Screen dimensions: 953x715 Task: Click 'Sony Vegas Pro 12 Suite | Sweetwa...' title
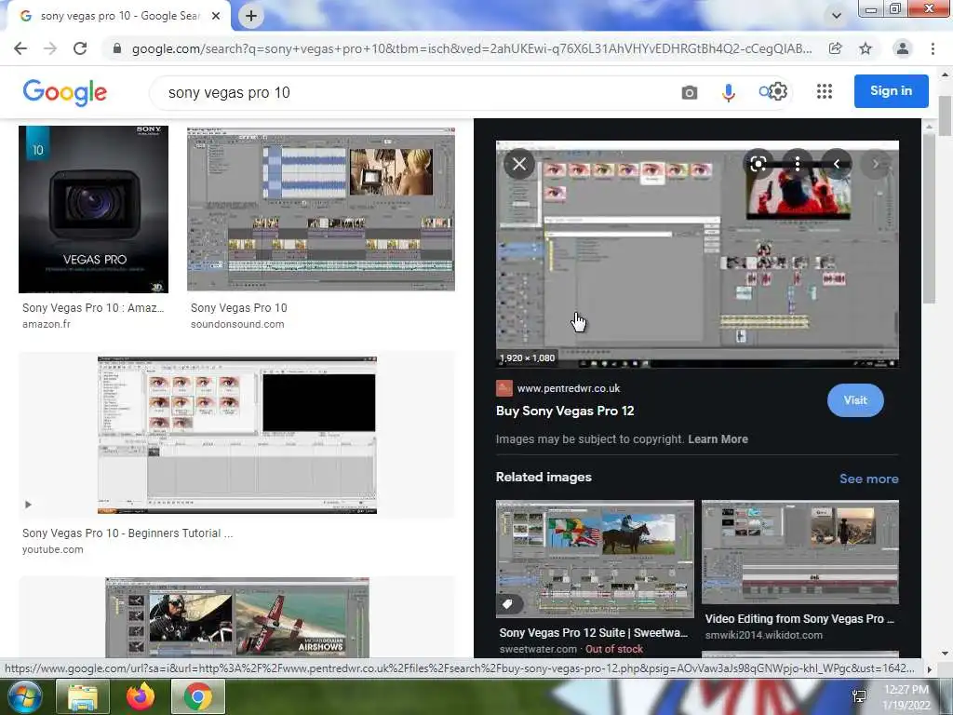pos(593,632)
